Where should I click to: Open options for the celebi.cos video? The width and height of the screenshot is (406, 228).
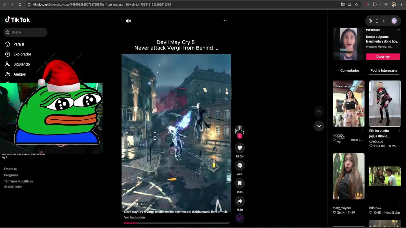[x=399, y=130]
